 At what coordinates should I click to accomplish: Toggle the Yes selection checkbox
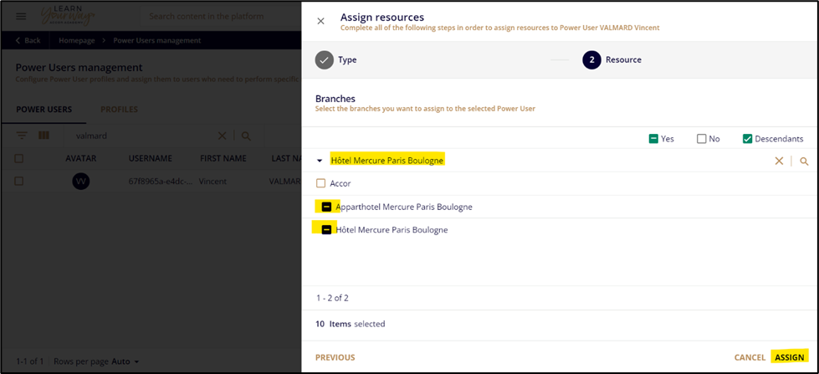(x=653, y=139)
